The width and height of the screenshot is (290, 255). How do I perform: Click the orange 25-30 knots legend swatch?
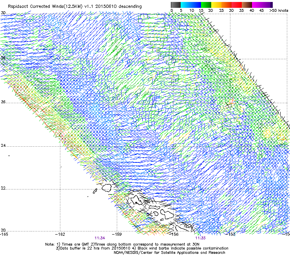(227, 5)
